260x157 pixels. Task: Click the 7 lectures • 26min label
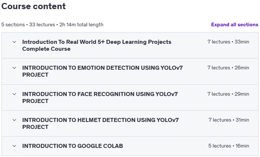click(x=228, y=68)
